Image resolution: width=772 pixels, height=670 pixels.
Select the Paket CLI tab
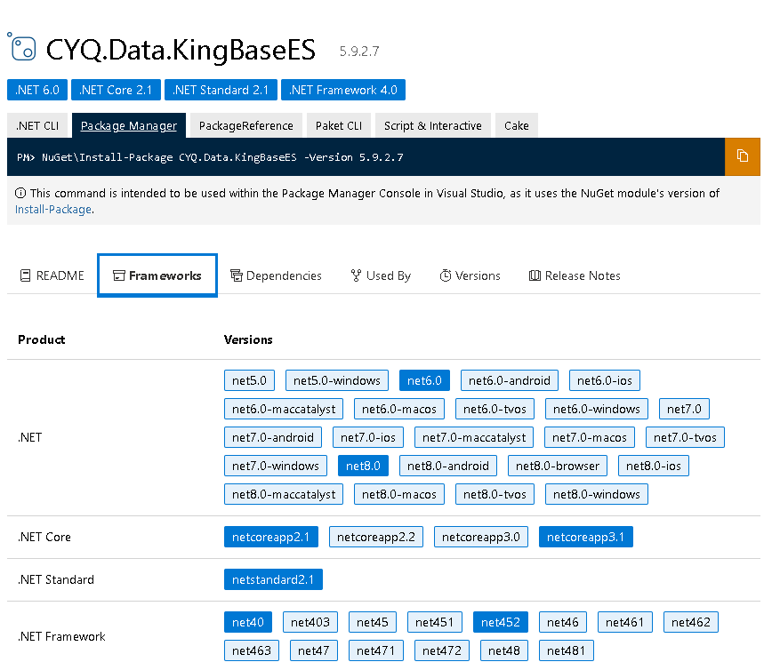click(338, 125)
